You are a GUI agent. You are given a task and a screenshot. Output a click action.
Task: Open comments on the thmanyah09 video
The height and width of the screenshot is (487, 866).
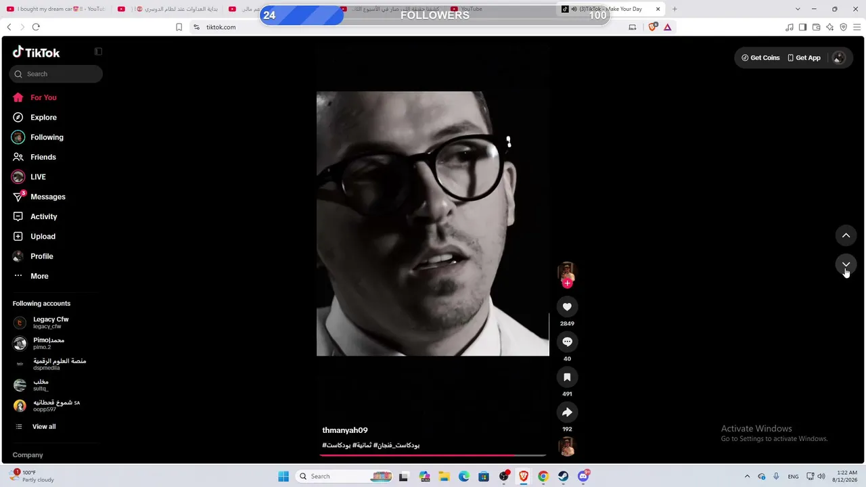(567, 342)
